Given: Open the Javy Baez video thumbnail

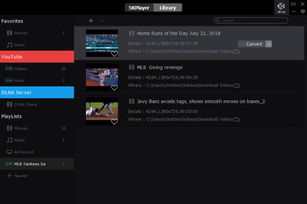Looking at the screenshot, I should 102,111.
